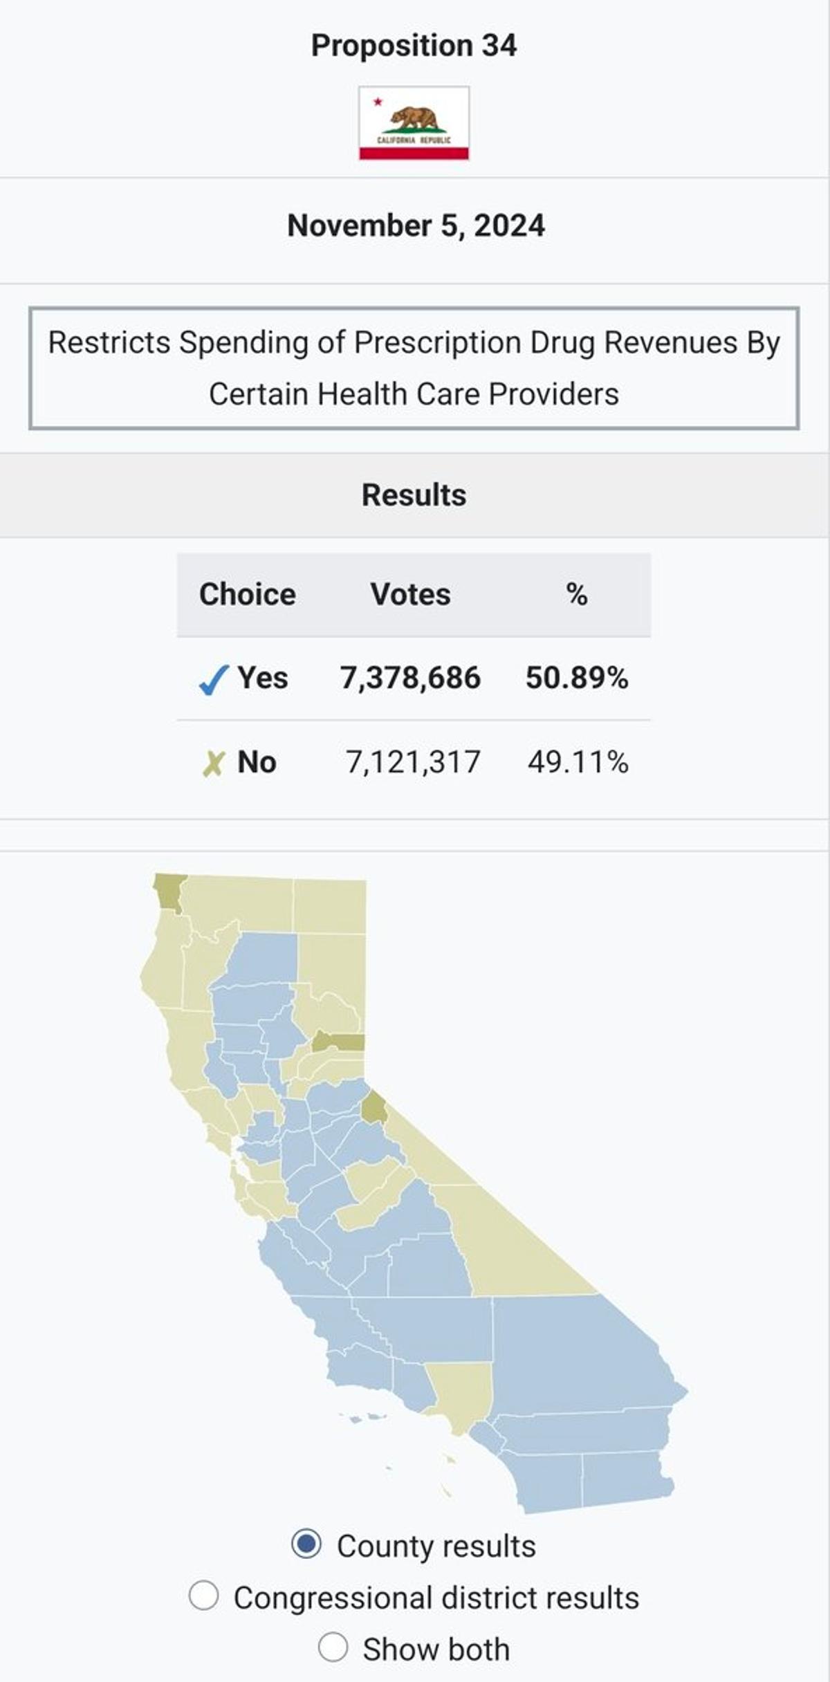
Task: Click the Choice column header
Action: click(247, 594)
